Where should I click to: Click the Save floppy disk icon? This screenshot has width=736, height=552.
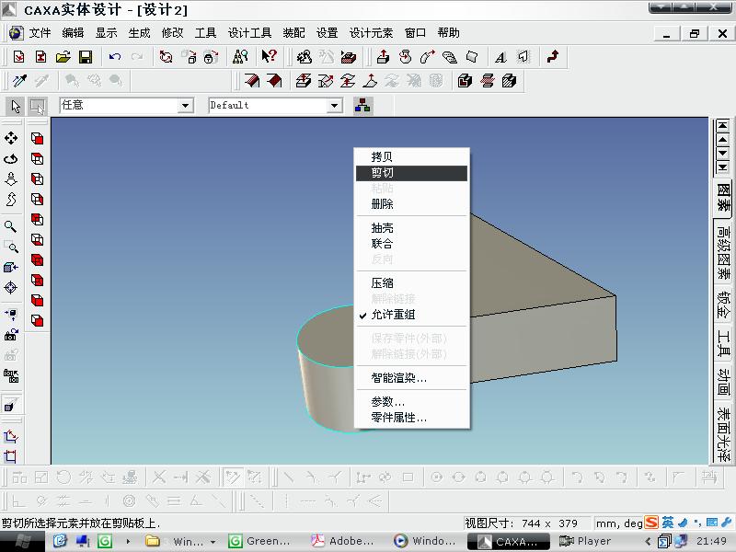86,57
